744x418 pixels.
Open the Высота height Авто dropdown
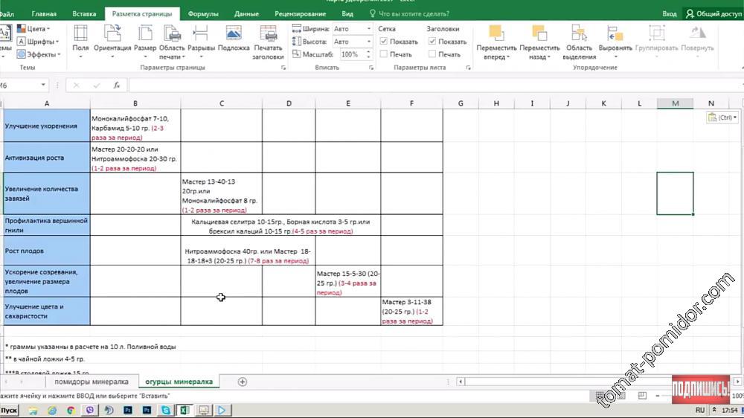(369, 42)
